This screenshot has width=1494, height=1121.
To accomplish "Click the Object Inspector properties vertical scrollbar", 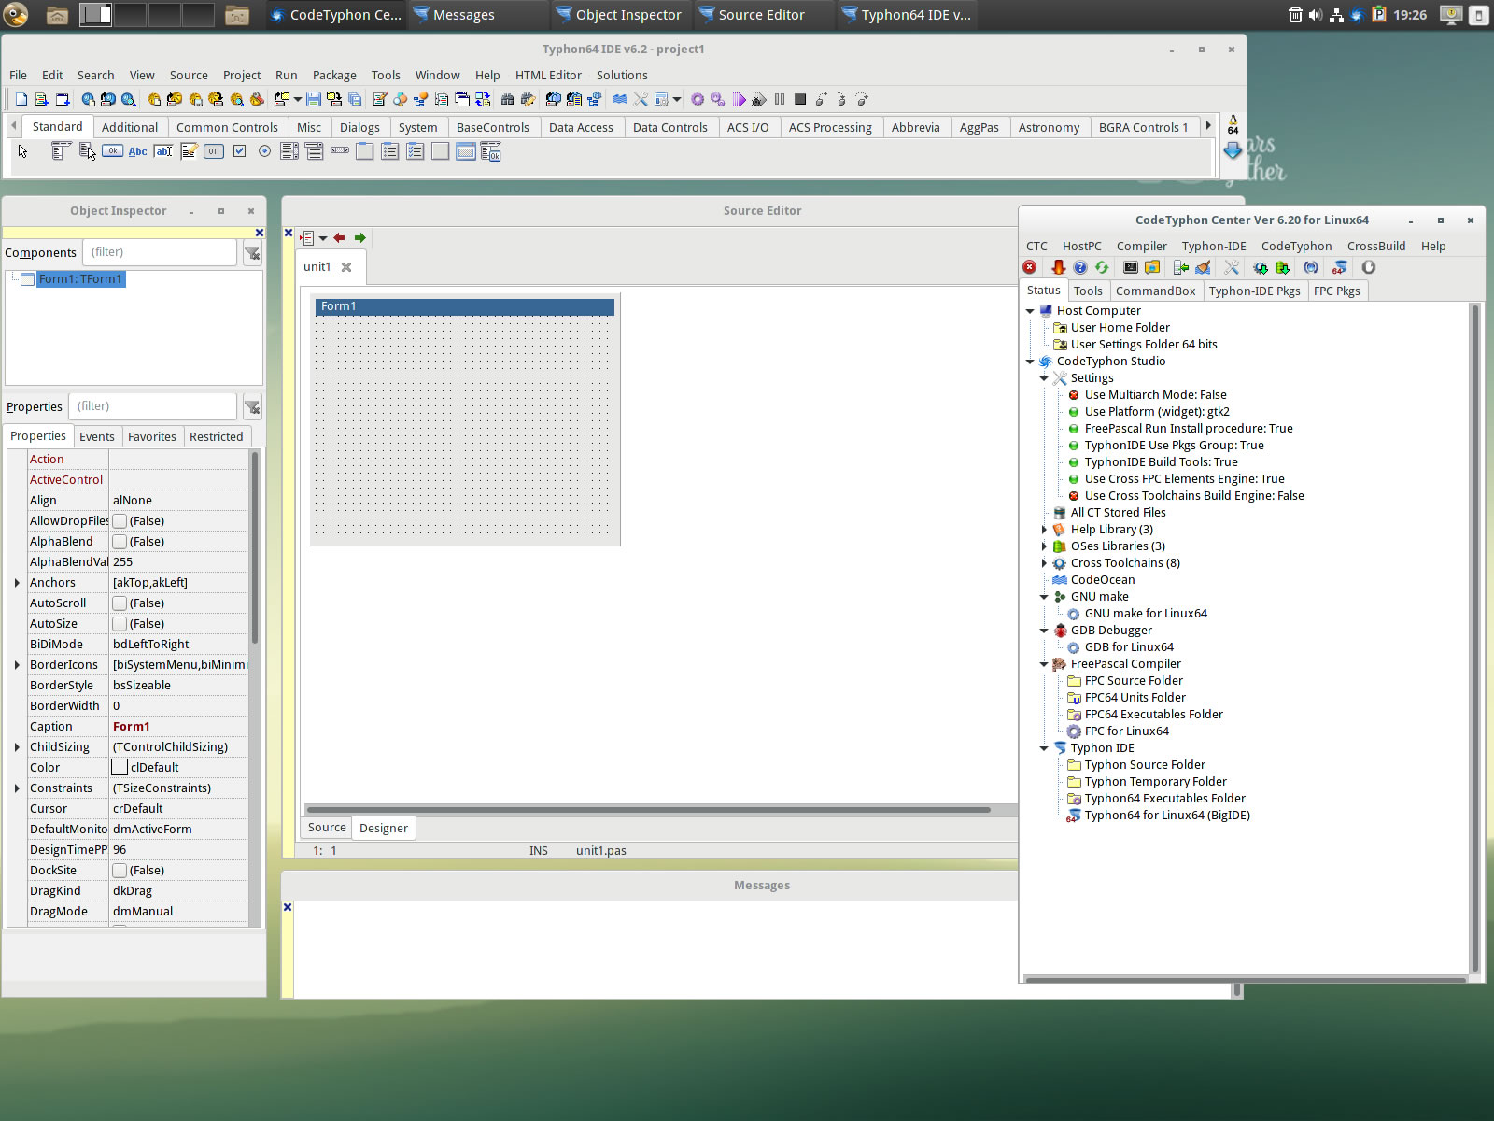I will point(255,546).
